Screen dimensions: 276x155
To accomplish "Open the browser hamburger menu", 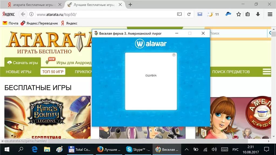I will 270,14.
